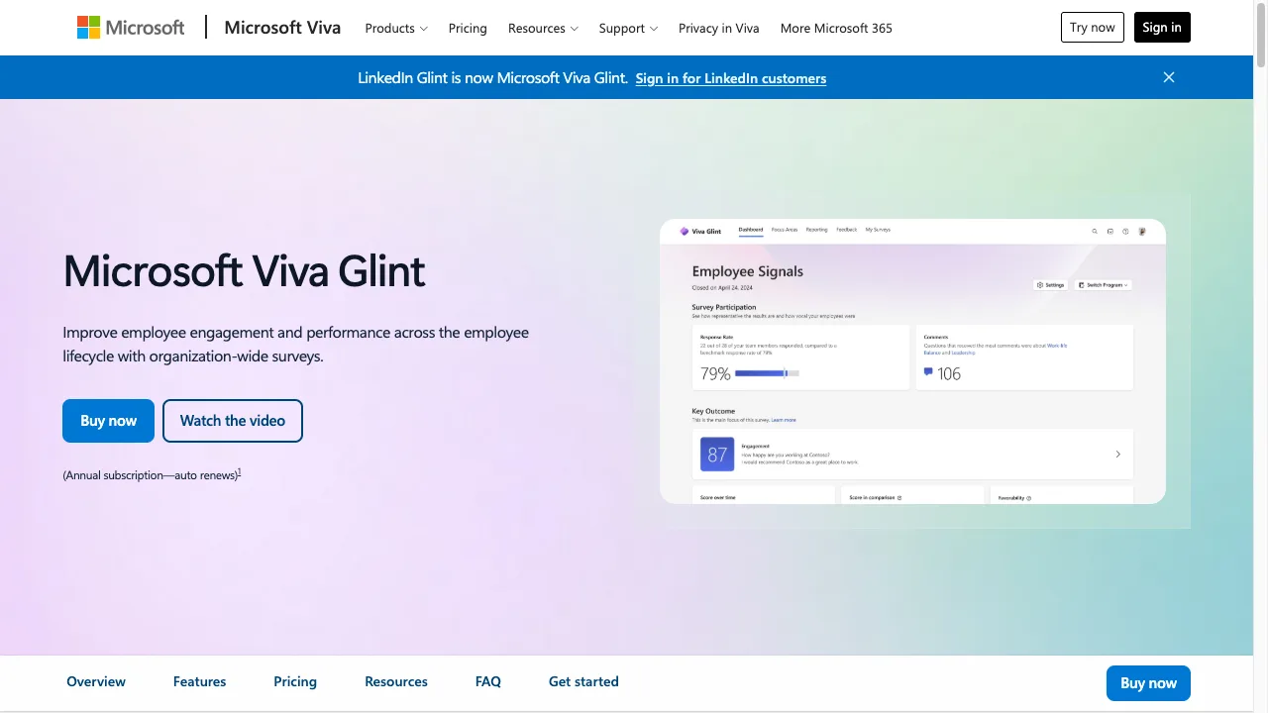Open Switch Program dropdown in preview
Screen dimensions: 1268x713
click(1104, 285)
